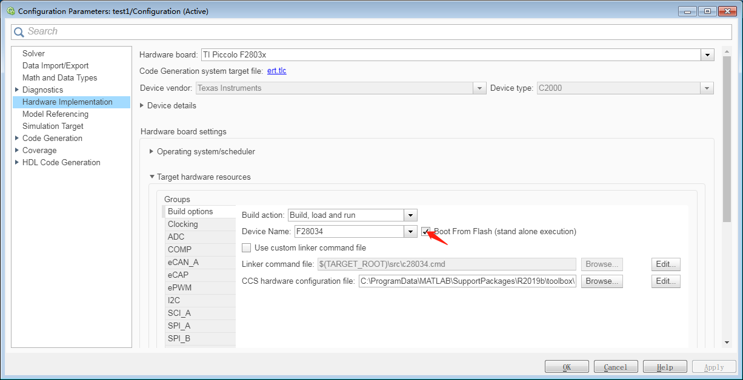This screenshot has width=743, height=380.
Task: Click the CCS hardware configuration file field
Action: point(467,281)
